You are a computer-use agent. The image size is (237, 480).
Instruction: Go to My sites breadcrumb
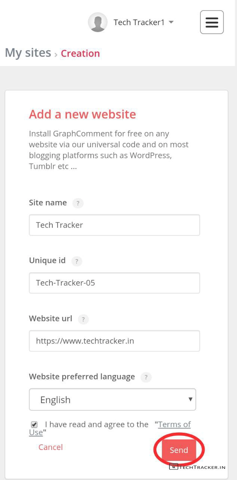pos(28,53)
